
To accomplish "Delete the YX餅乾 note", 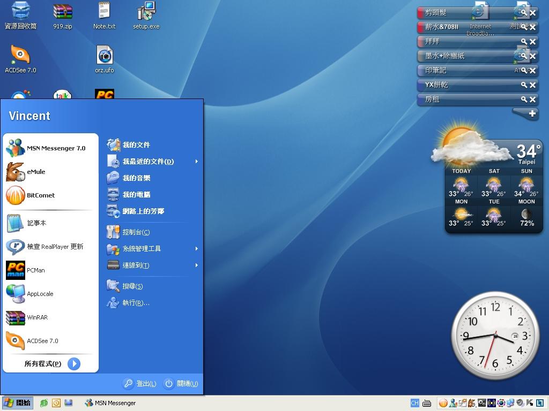I will (x=532, y=85).
